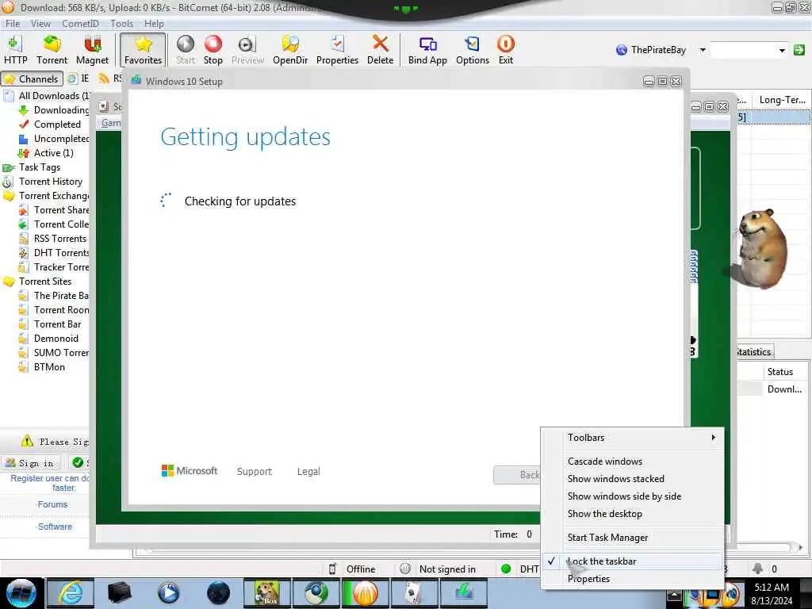Select Start Task Manager

coord(607,538)
